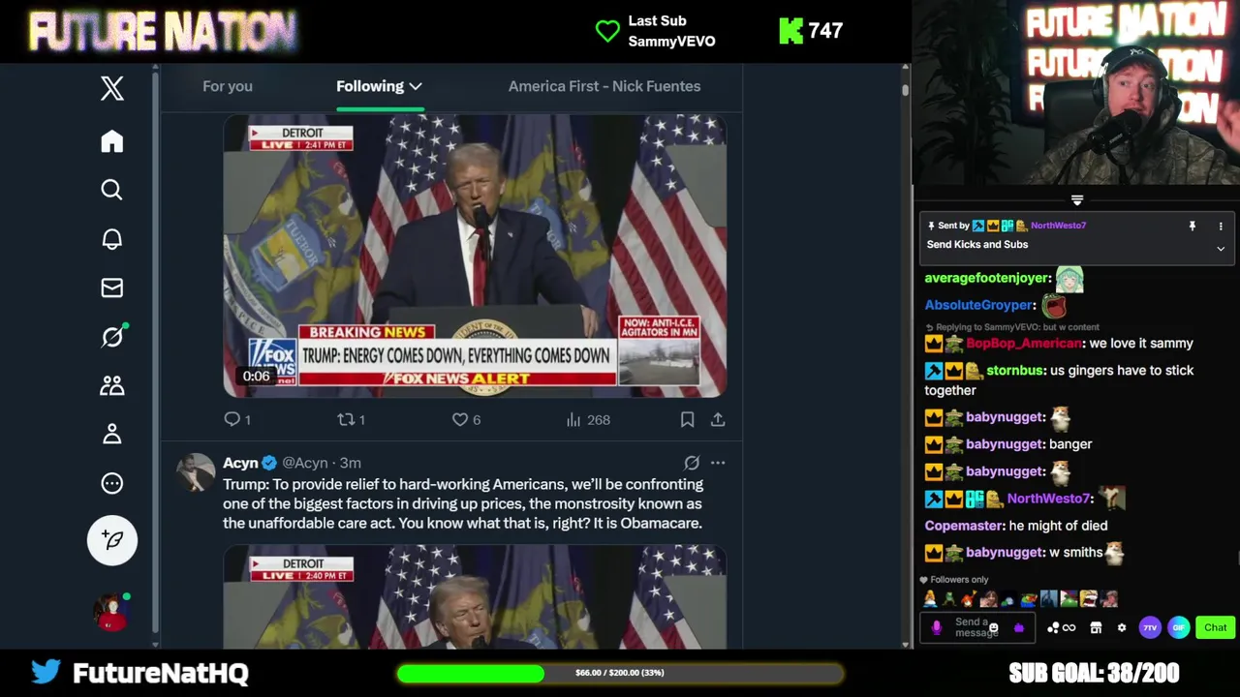Click the purple bot icon in chat input
The image size is (1240, 697).
[x=1018, y=628]
